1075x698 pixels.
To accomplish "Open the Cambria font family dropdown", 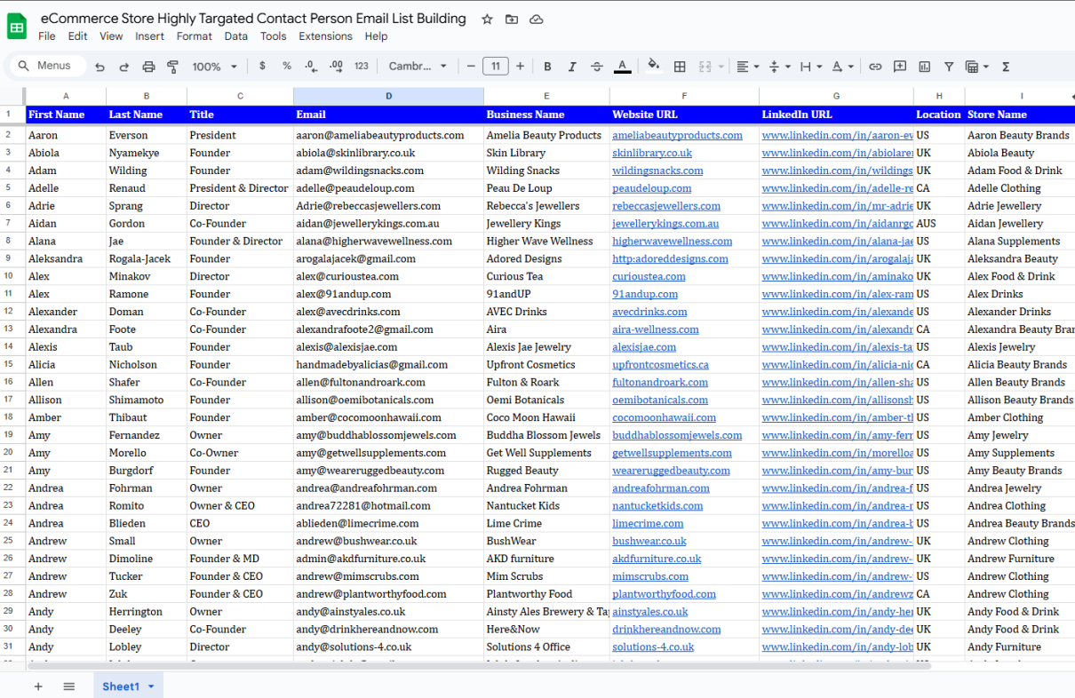I will (x=418, y=66).
